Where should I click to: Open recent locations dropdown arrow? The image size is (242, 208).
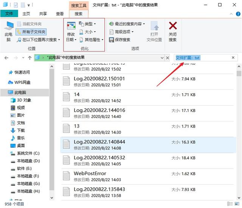pyautogui.click(x=23, y=58)
